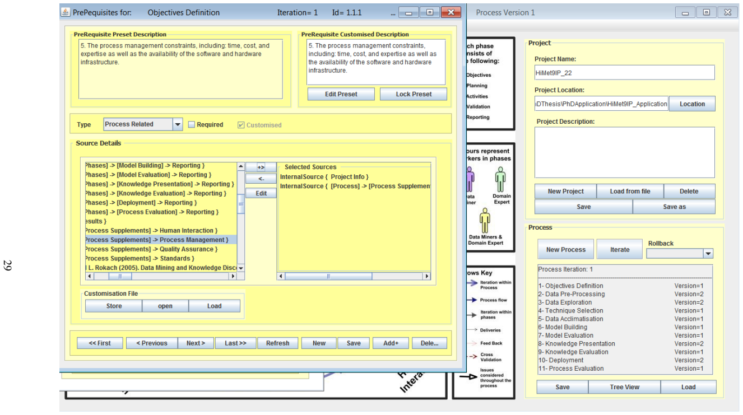
Task: Select 6- Model Building in process list
Action: coord(625,327)
